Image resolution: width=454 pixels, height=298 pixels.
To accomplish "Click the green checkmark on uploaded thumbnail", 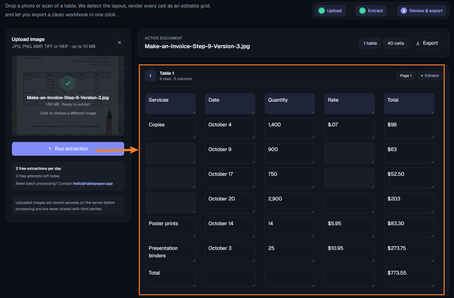I will click(x=68, y=83).
